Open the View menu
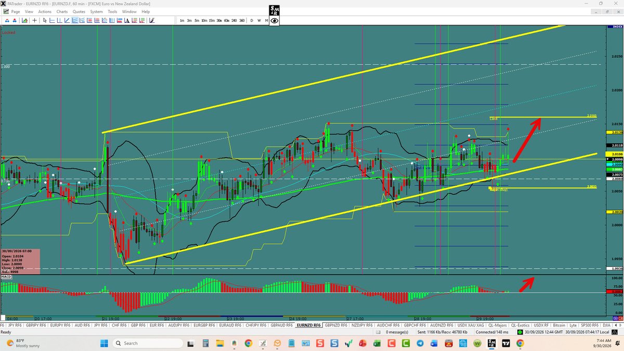 (29, 11)
